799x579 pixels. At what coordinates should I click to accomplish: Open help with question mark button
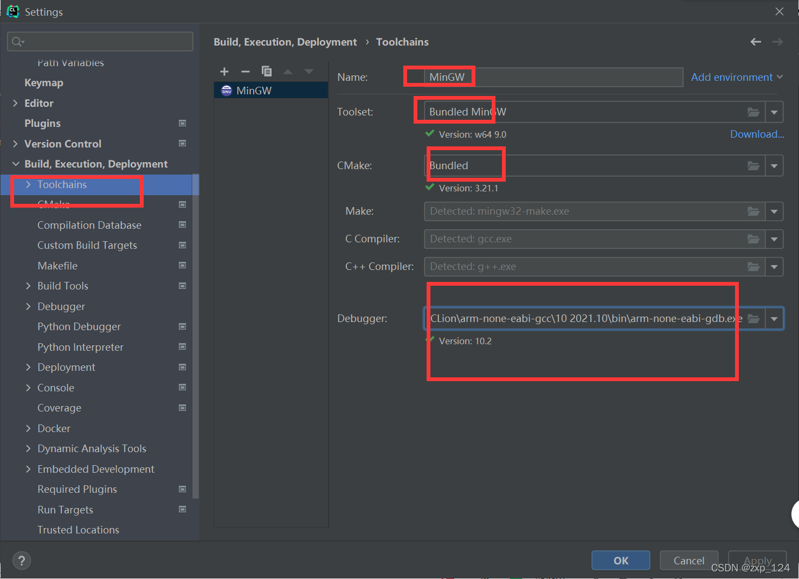(22, 561)
